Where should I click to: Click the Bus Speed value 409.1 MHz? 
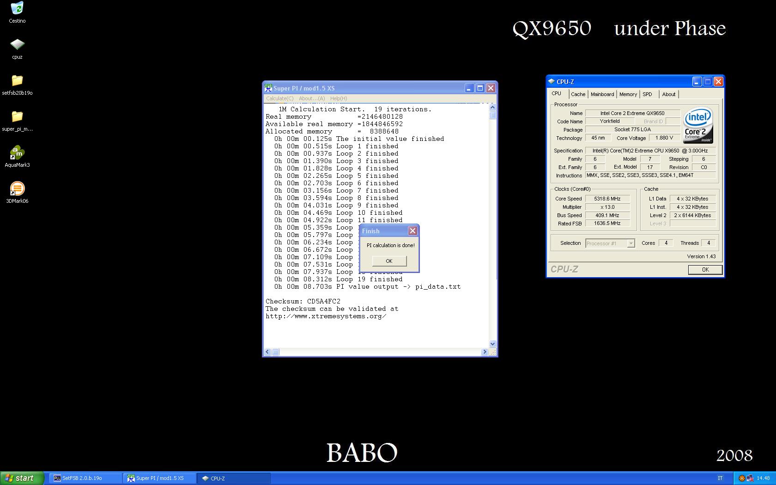pos(607,215)
